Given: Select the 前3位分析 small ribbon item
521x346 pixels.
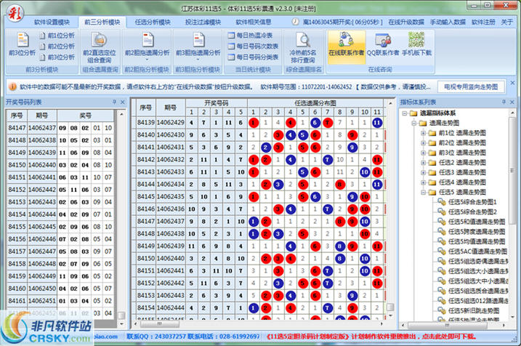Looking at the screenshot, I should 57,57.
